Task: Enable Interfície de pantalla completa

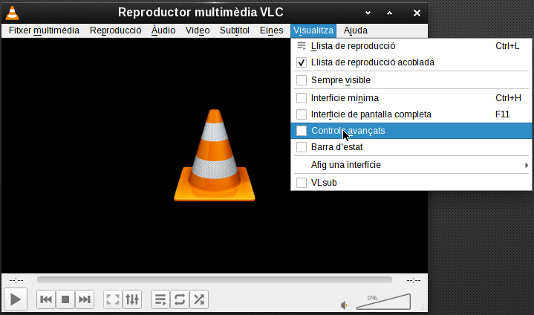Action: click(302, 114)
